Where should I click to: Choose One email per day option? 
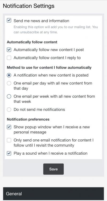9,83
